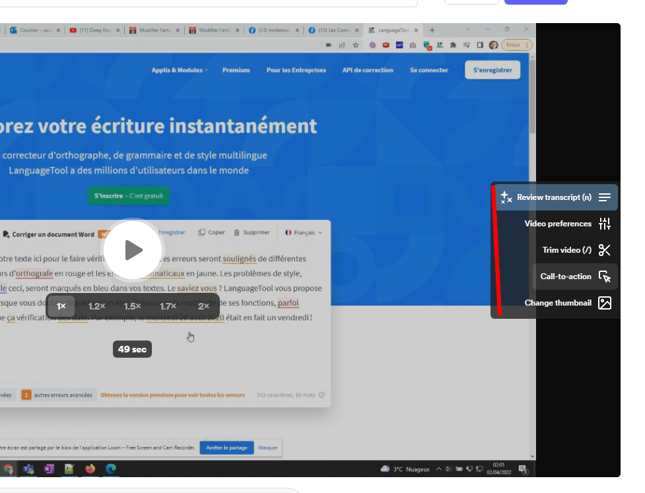645x493 pixels.
Task: Click Copier in editor toolbar
Action: [211, 232]
